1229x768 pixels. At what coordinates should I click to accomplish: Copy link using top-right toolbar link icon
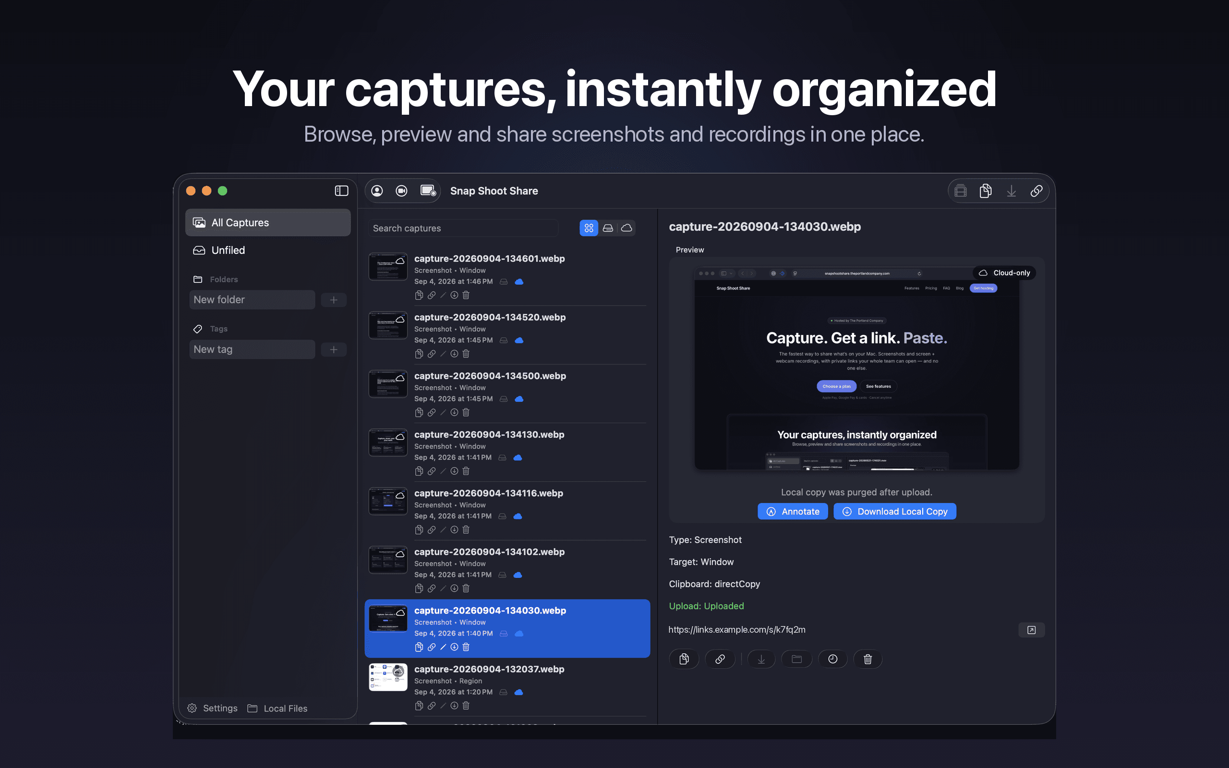(1036, 191)
